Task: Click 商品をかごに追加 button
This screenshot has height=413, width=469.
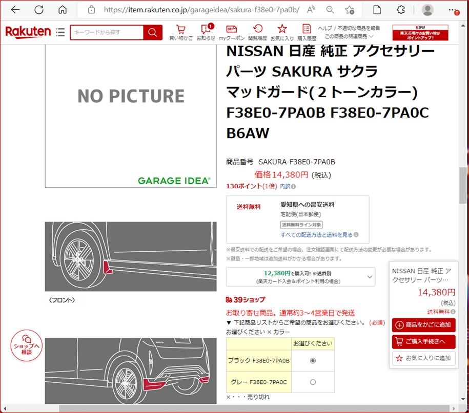Action: click(x=424, y=325)
